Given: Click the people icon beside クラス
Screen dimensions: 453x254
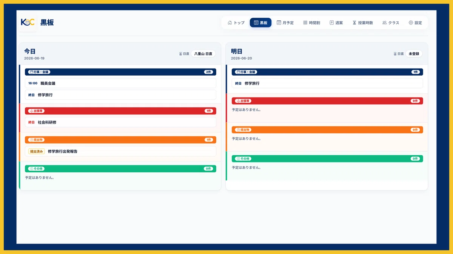Looking at the screenshot, I should [384, 23].
